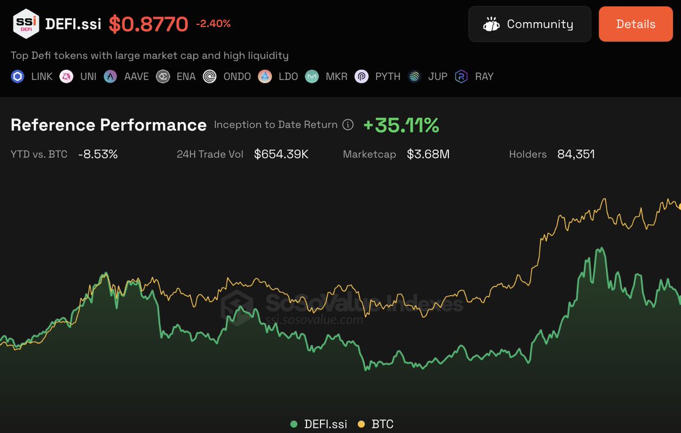681x433 pixels.
Task: Click the yellow endpoint dot on BTC line
Action: click(x=679, y=206)
